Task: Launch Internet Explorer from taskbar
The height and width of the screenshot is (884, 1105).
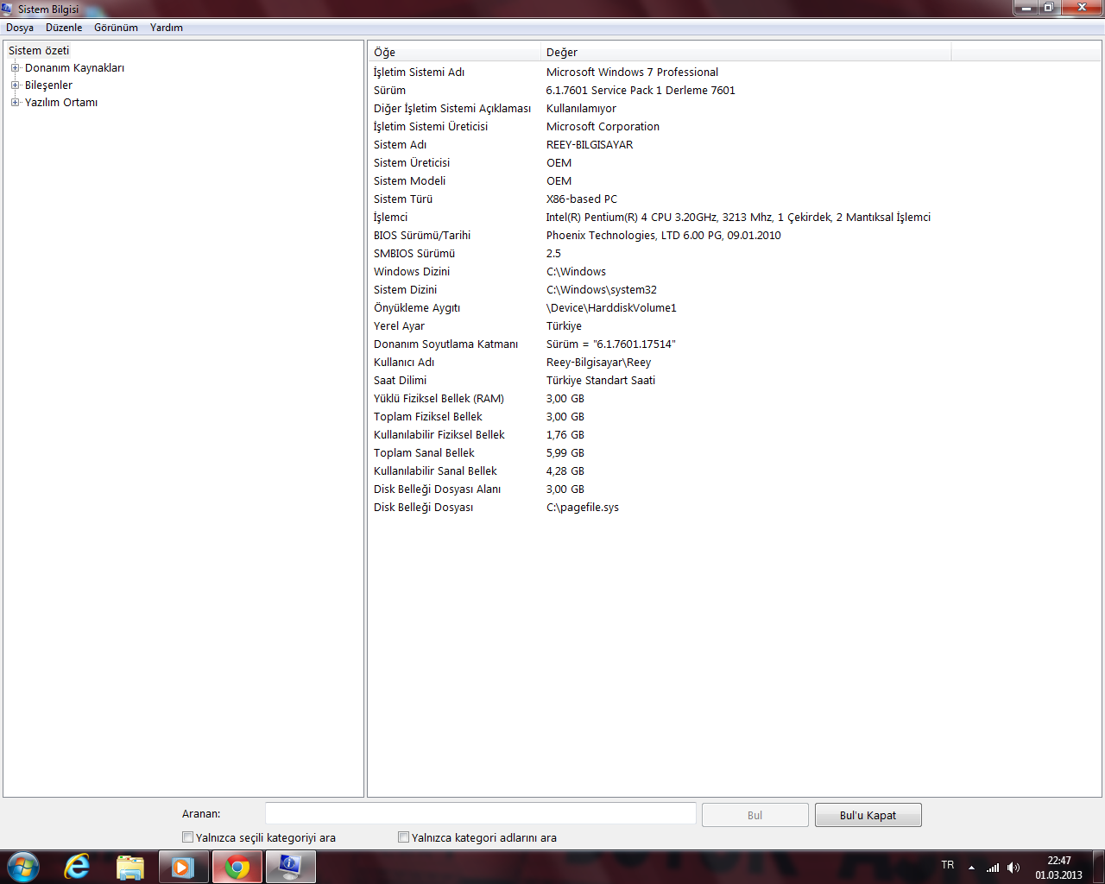Action: (77, 867)
